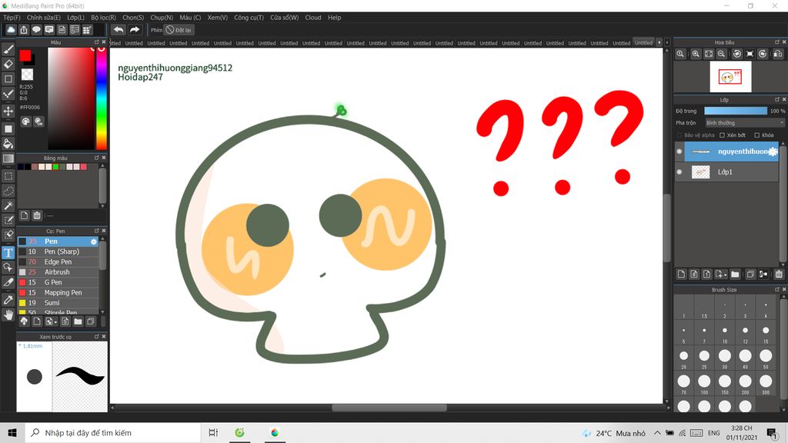Open the Lớp(L) menu

76,18
